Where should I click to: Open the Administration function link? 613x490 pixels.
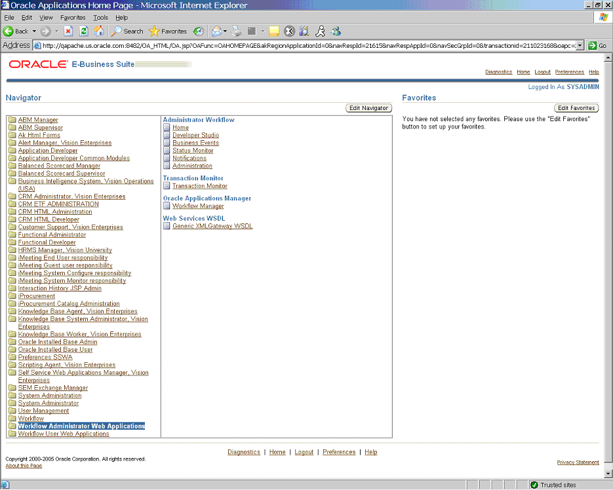click(192, 166)
